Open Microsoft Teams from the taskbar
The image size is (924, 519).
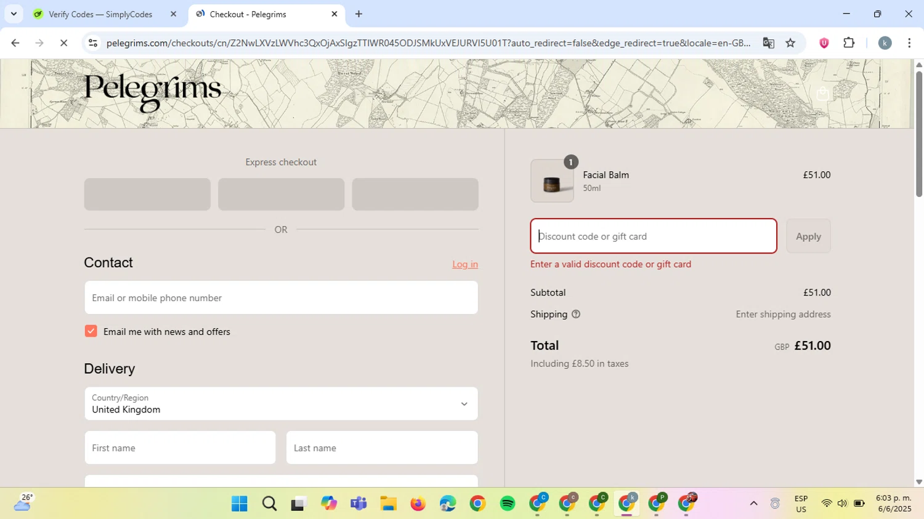[x=359, y=504]
